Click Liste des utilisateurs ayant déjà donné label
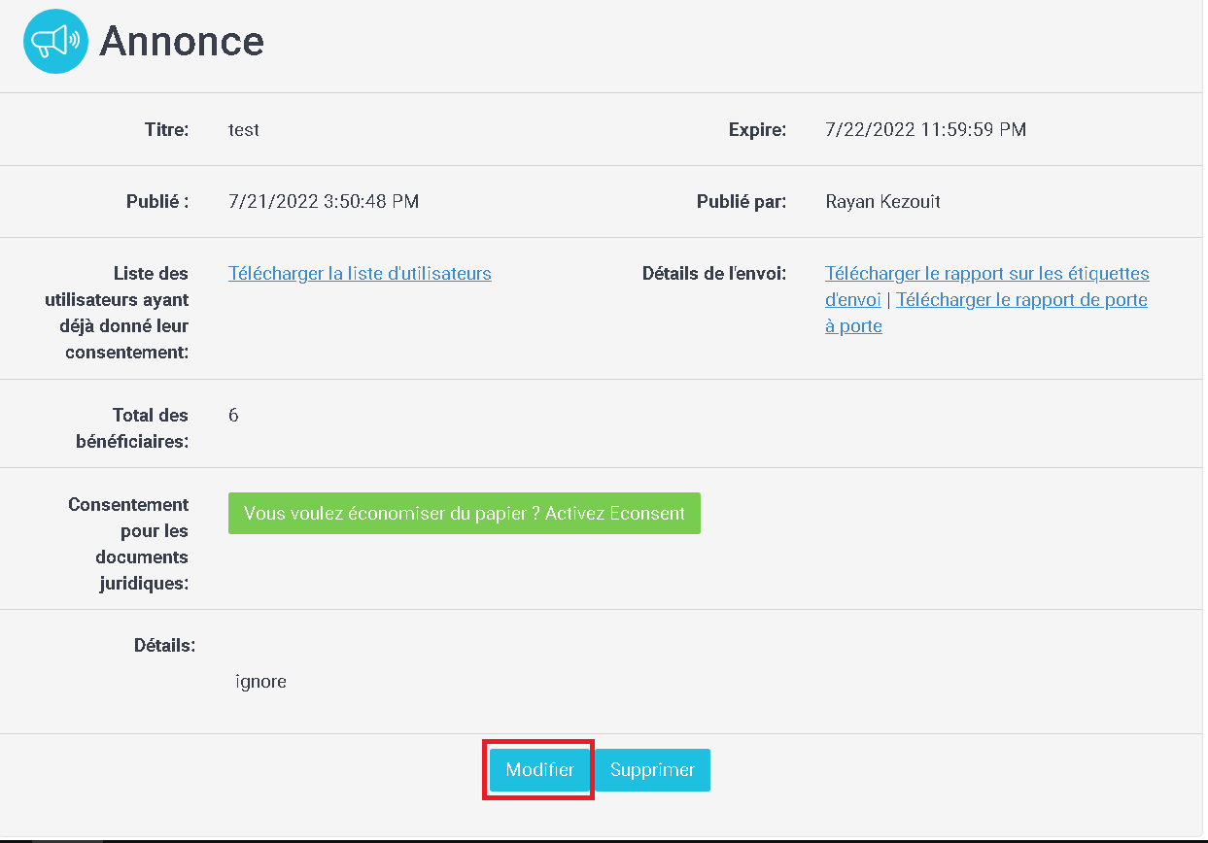The width and height of the screenshot is (1208, 843). point(117,313)
